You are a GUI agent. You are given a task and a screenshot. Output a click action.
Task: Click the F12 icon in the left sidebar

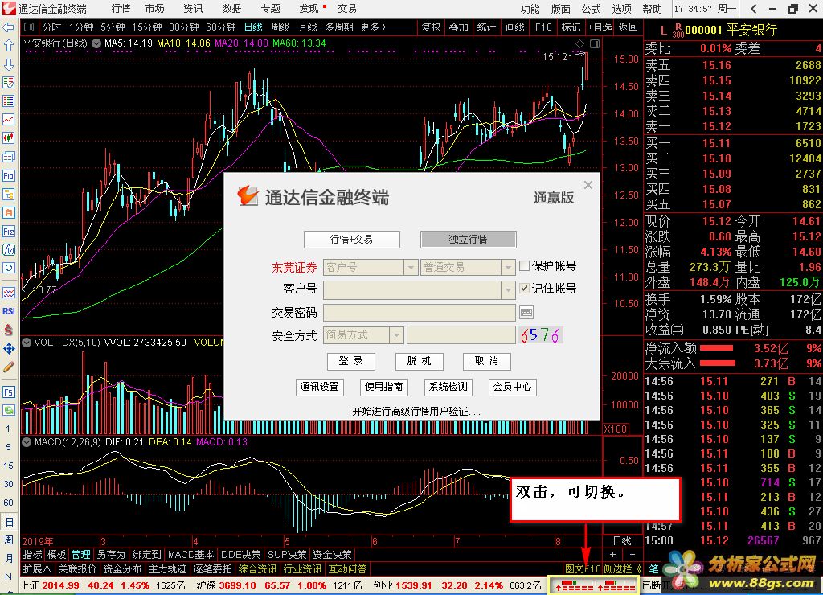click(x=8, y=231)
